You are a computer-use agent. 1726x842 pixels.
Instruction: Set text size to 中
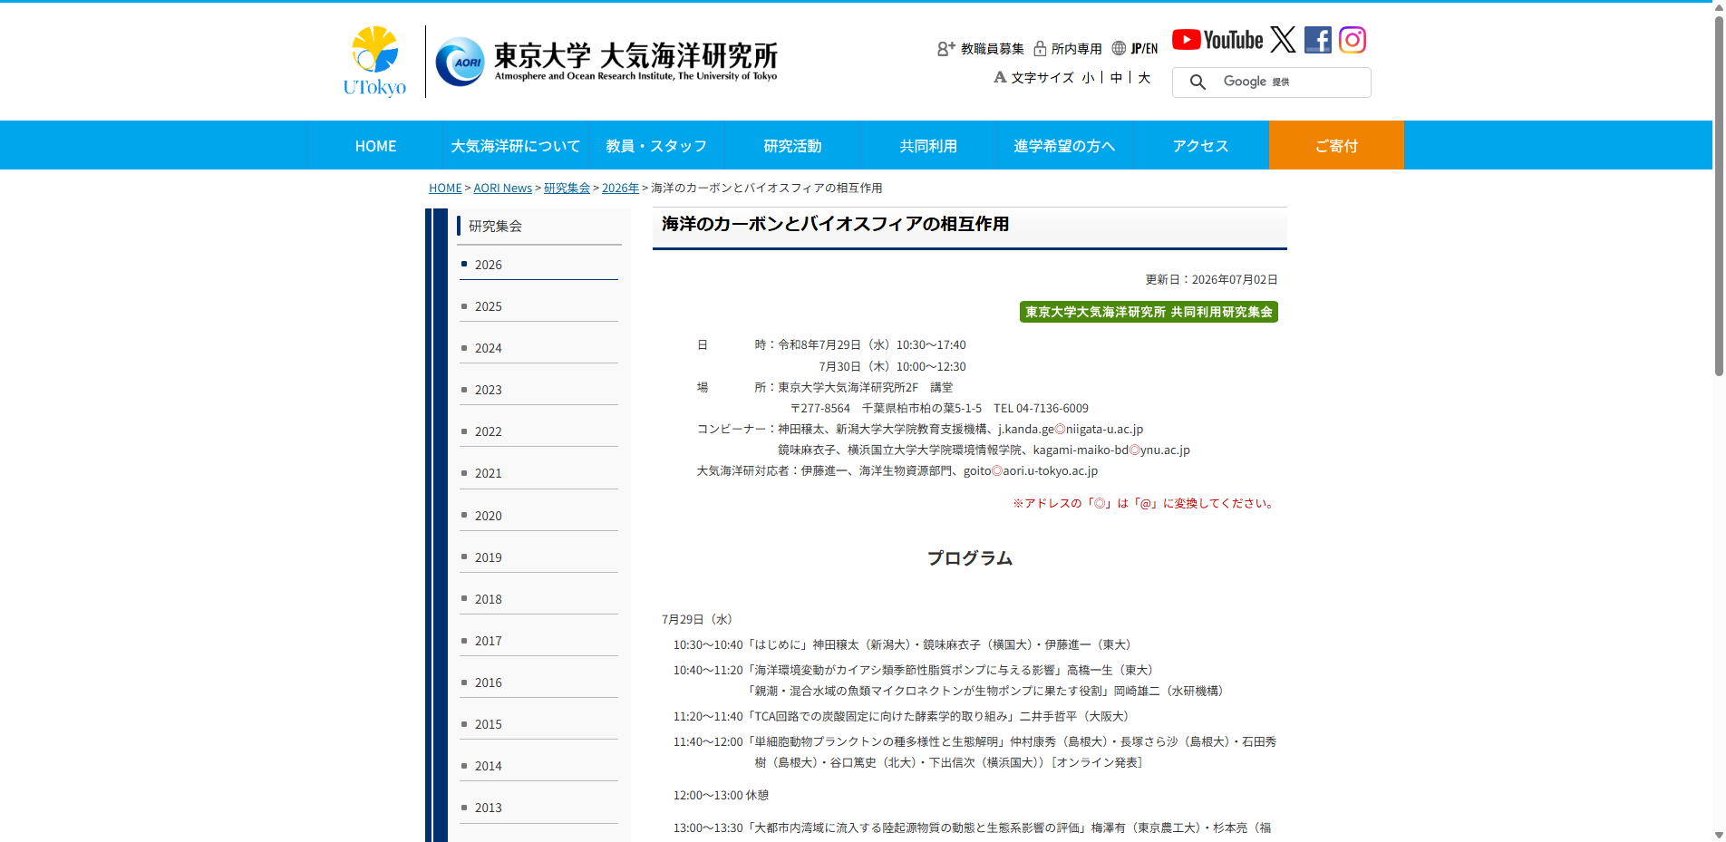tap(1116, 78)
